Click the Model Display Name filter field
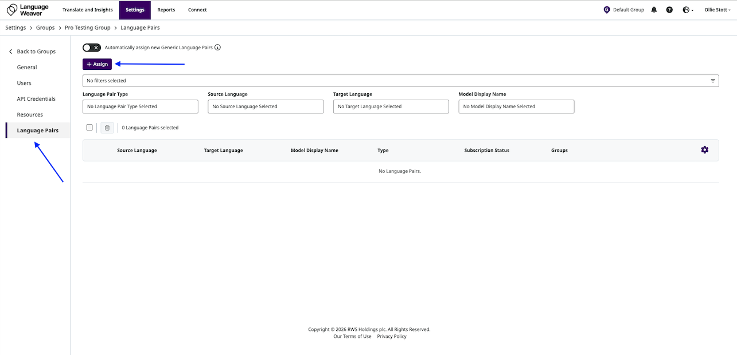737x355 pixels. 516,107
